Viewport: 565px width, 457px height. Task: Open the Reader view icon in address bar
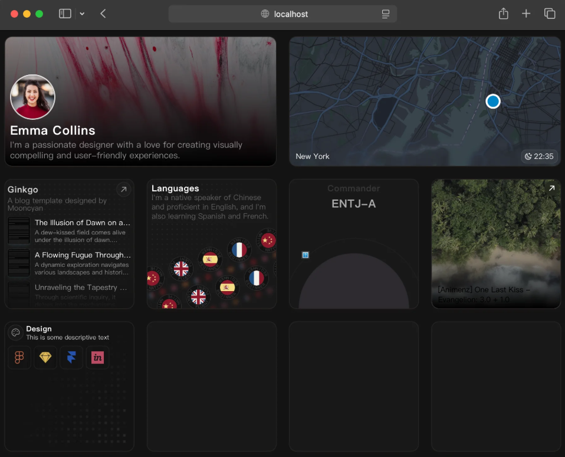[x=386, y=14]
